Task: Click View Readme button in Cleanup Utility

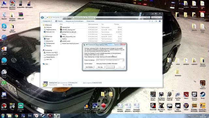Action: point(89,67)
